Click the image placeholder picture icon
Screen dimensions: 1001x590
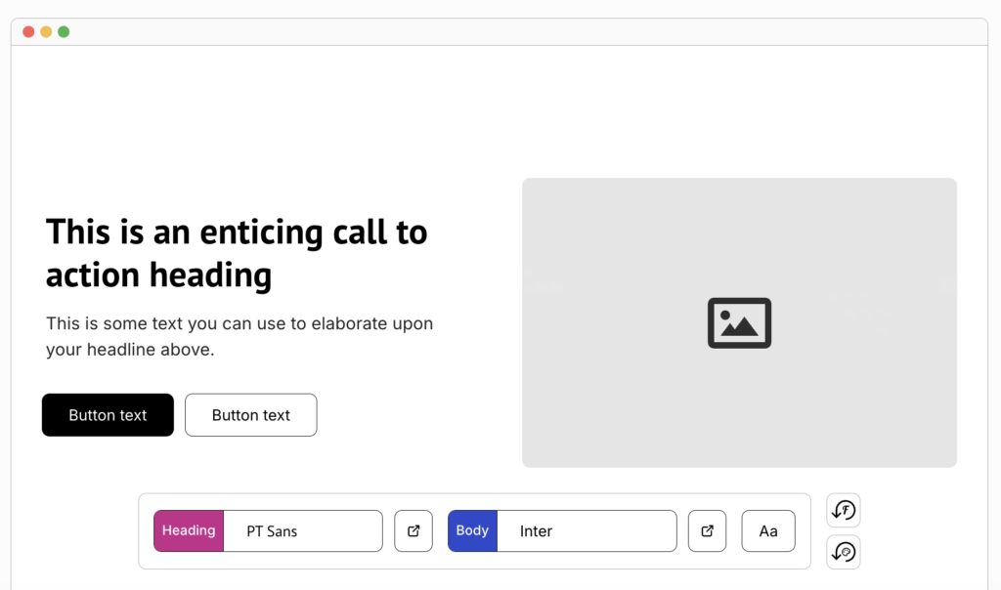coord(739,322)
